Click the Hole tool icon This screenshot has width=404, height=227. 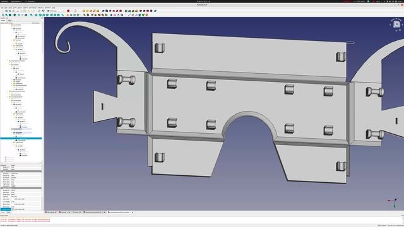[107, 11]
